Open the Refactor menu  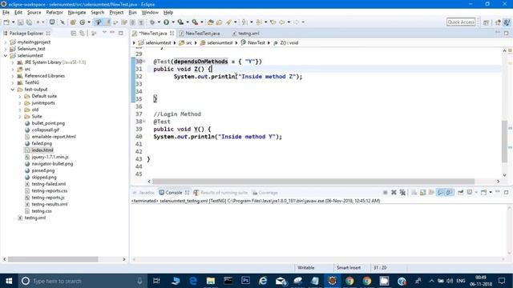pyautogui.click(x=55, y=13)
